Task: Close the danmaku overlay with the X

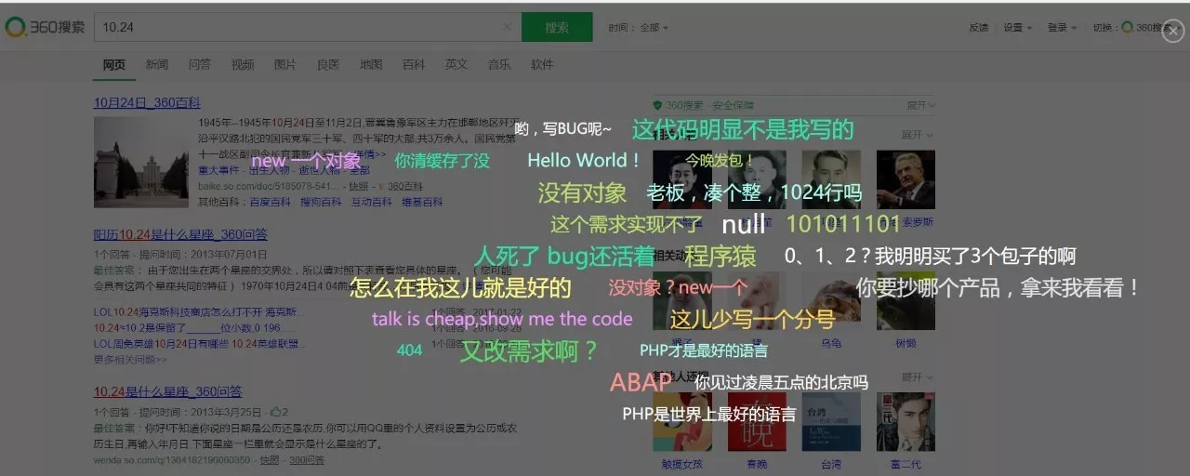Action: pos(1172,32)
